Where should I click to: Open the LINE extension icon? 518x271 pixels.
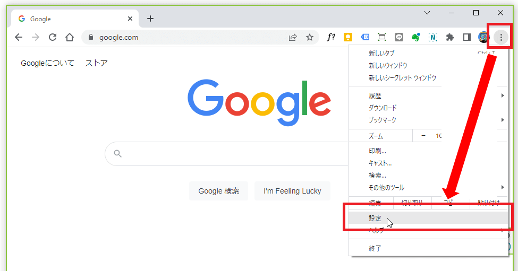pos(399,37)
